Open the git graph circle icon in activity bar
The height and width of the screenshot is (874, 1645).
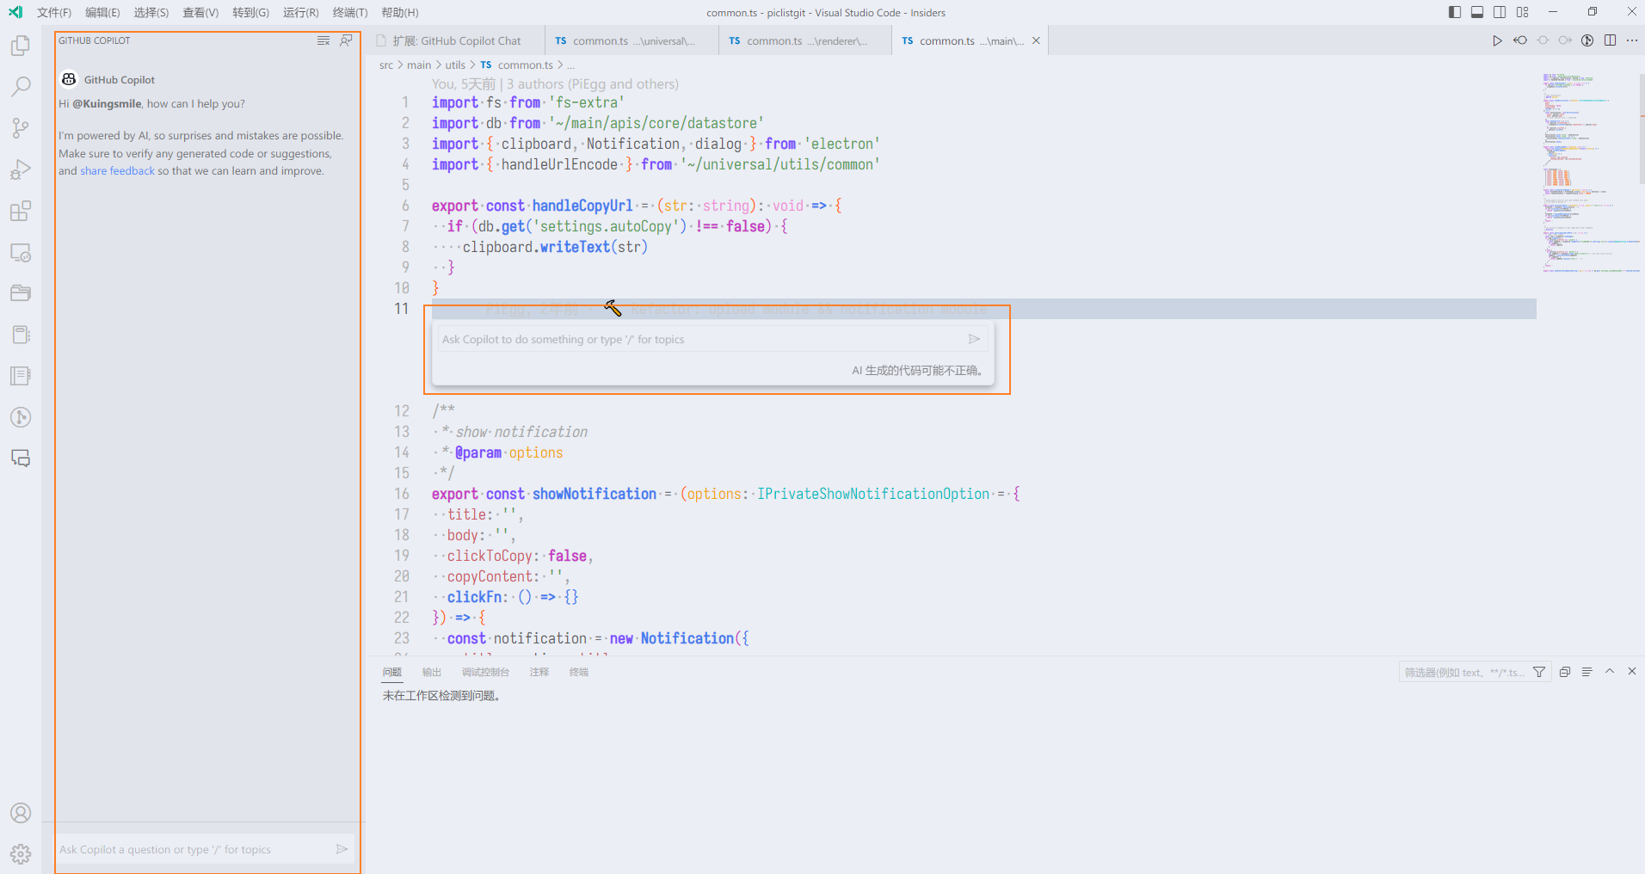coord(21,417)
